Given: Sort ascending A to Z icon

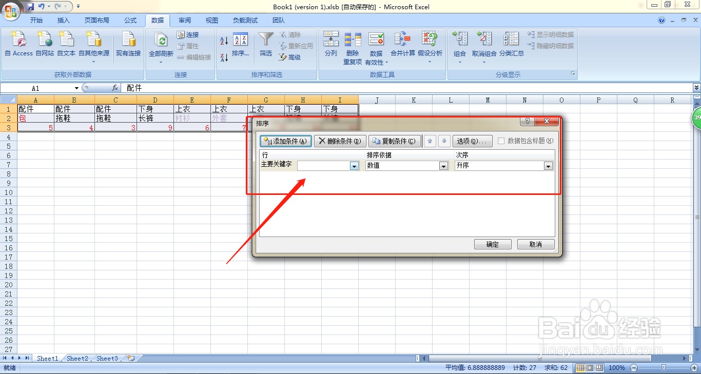Looking at the screenshot, I should [224, 41].
